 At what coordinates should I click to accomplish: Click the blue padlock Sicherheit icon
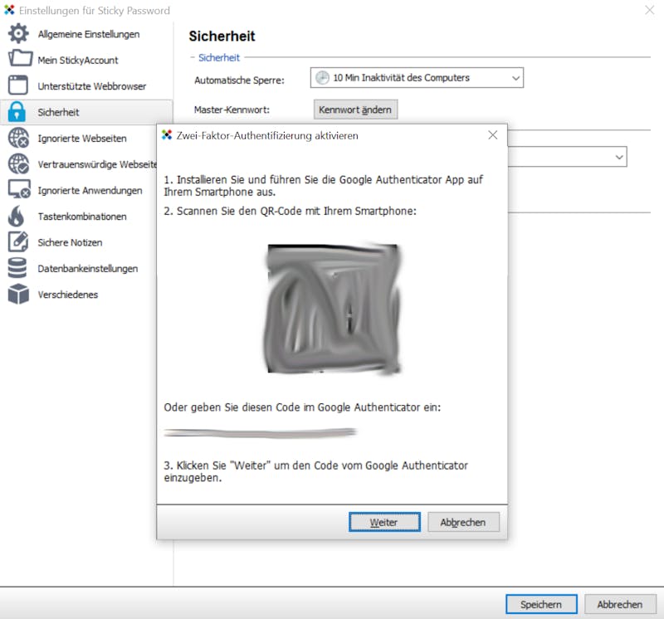click(x=17, y=111)
